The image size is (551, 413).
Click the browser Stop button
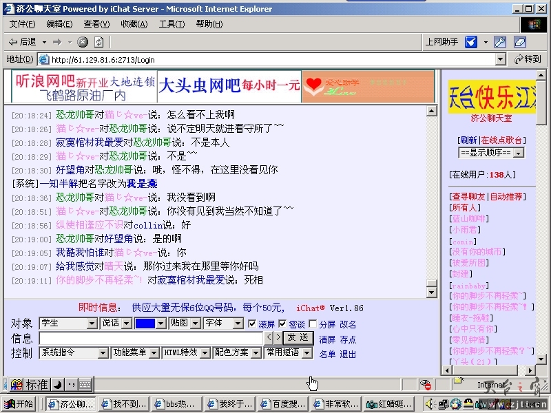pos(83,42)
